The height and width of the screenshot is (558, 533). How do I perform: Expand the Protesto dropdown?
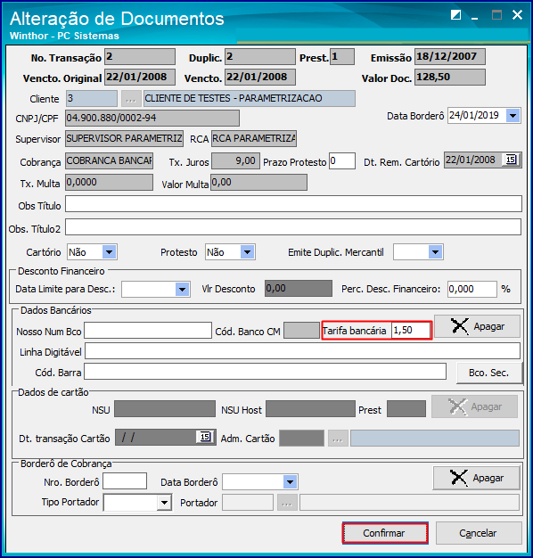coord(247,252)
